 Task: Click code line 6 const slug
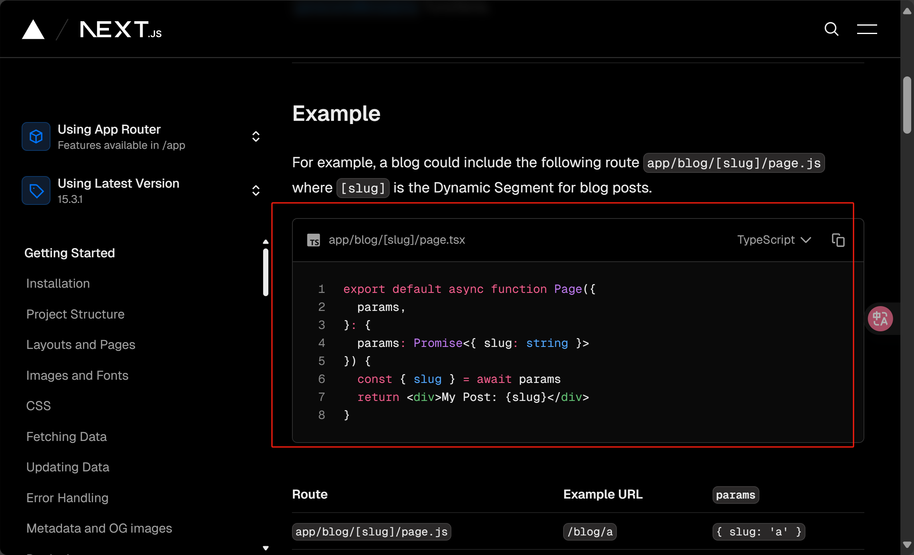tap(459, 379)
